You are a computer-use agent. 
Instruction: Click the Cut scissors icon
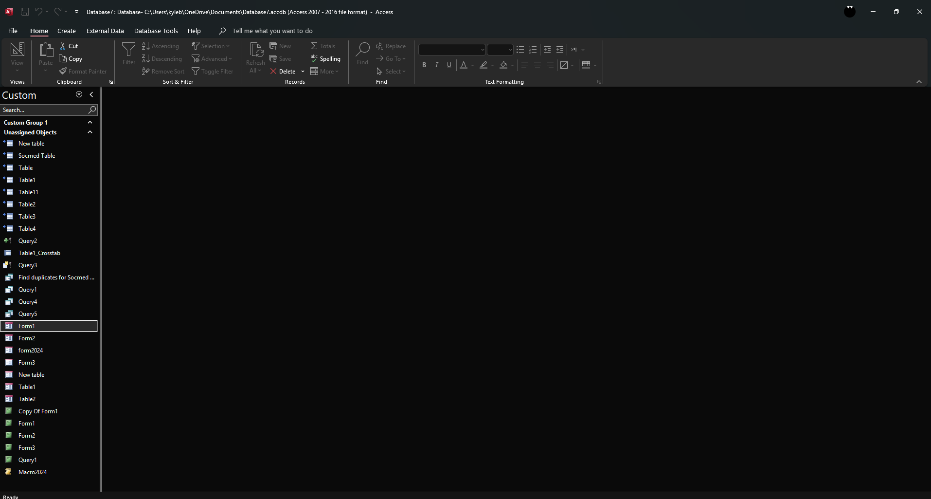point(63,46)
